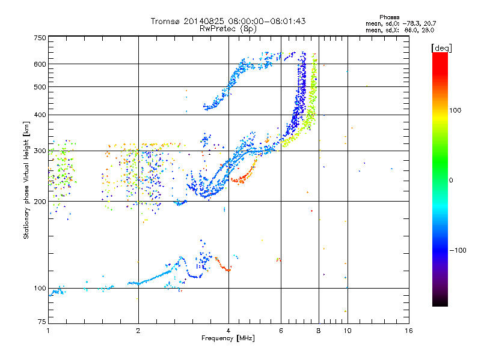Click the y-axis tick label '200'

point(40,202)
